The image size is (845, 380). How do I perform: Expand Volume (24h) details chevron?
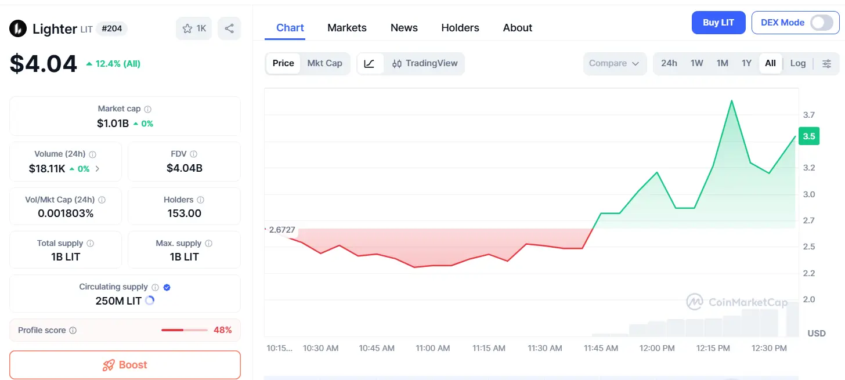(x=97, y=169)
